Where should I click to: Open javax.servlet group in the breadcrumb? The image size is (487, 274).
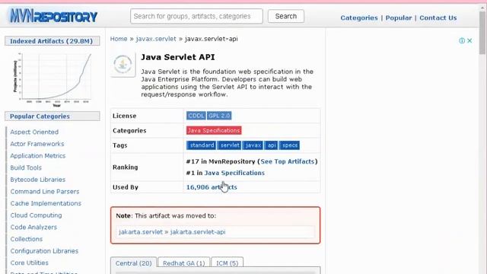pyautogui.click(x=156, y=39)
